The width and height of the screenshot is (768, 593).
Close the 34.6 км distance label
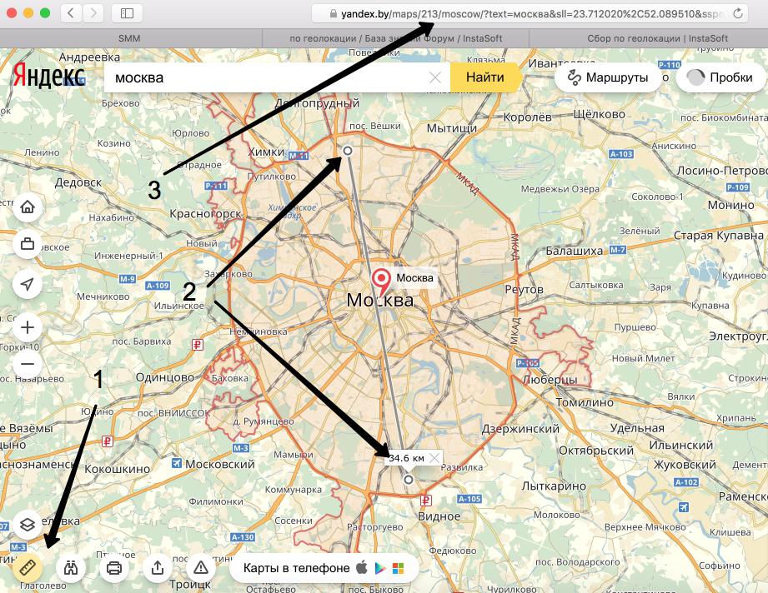tap(434, 458)
